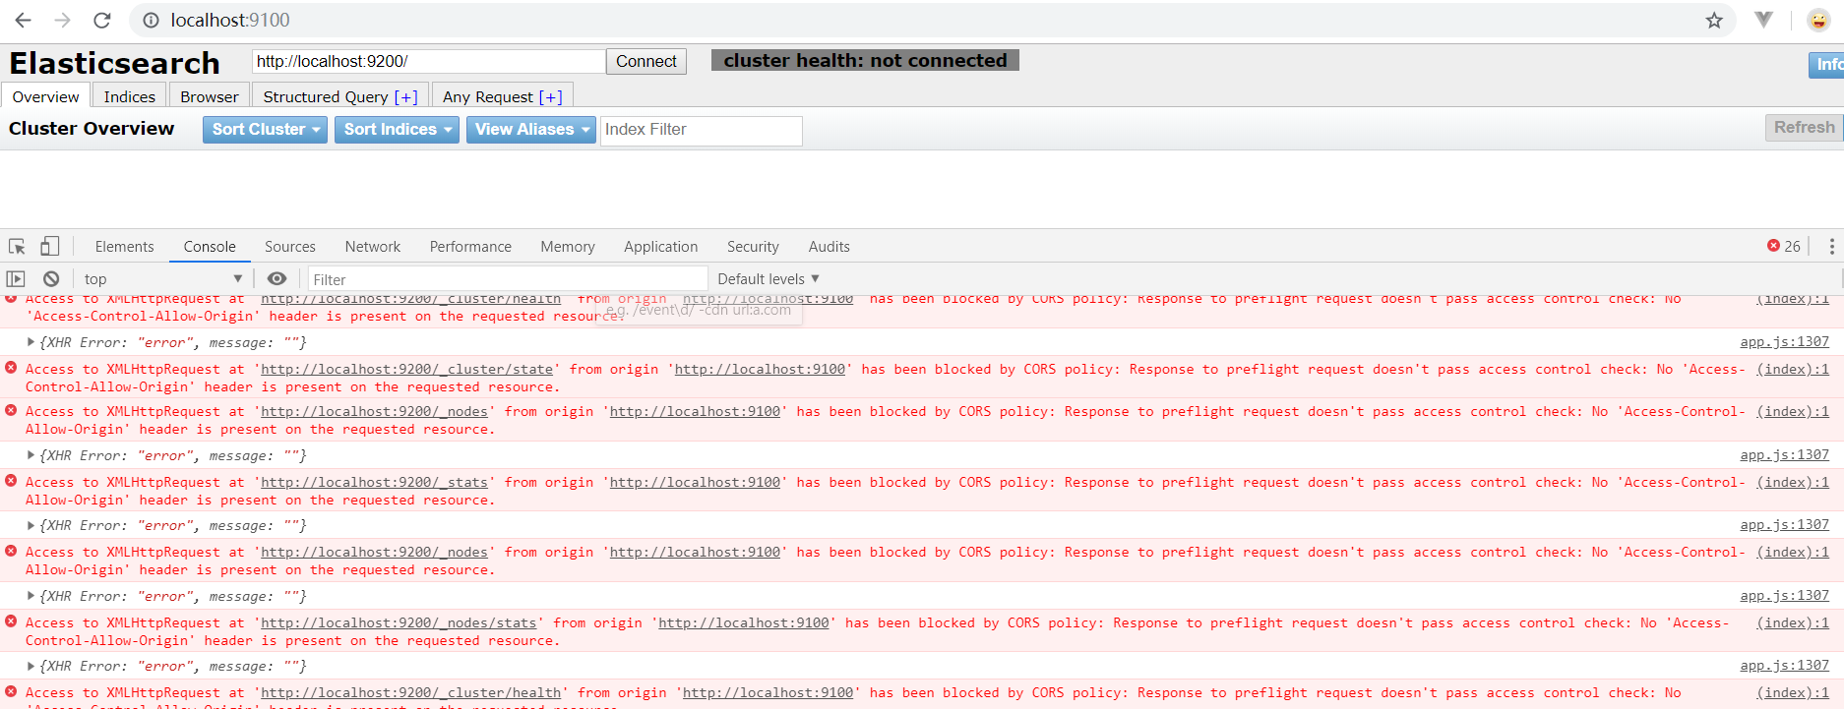Click the Index Filter field
1844x709 pixels.
click(x=702, y=130)
